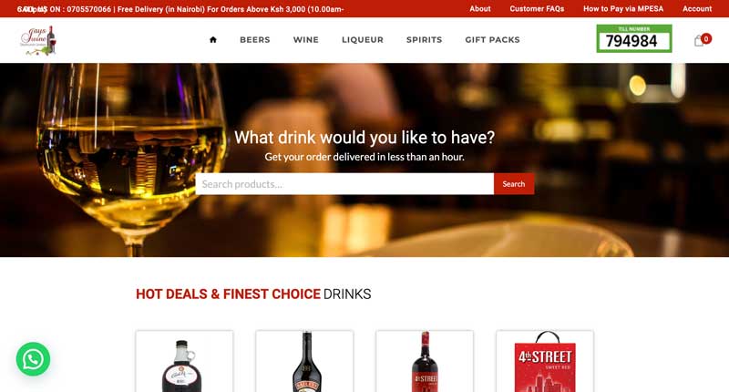Open the Account link
The height and width of the screenshot is (392, 729).
coord(697,9)
